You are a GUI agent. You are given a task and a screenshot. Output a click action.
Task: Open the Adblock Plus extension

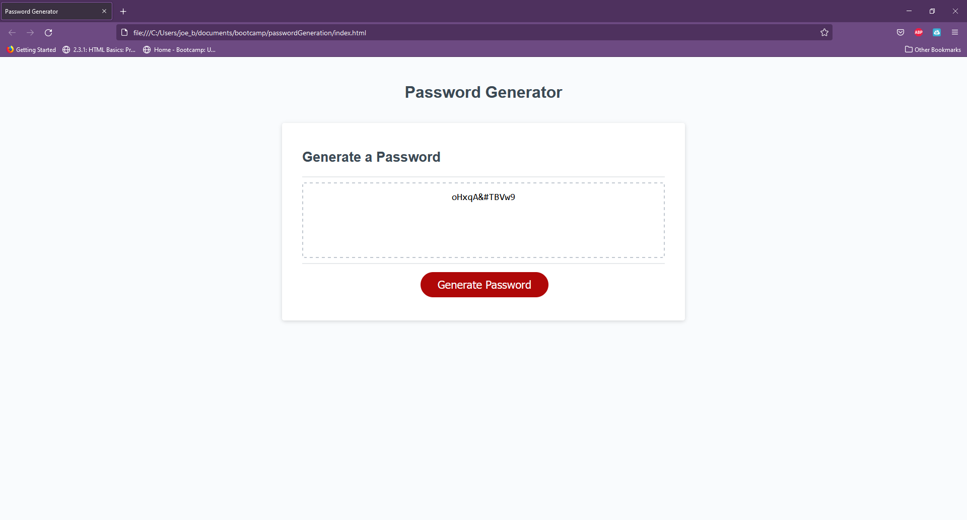click(919, 32)
